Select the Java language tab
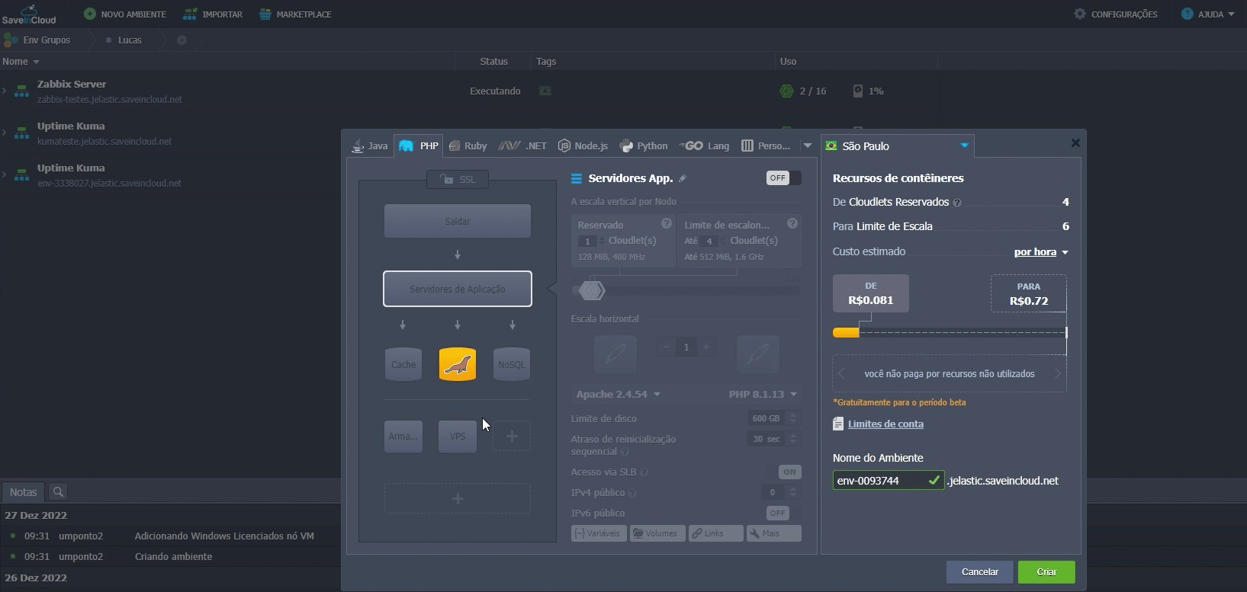 tap(370, 146)
